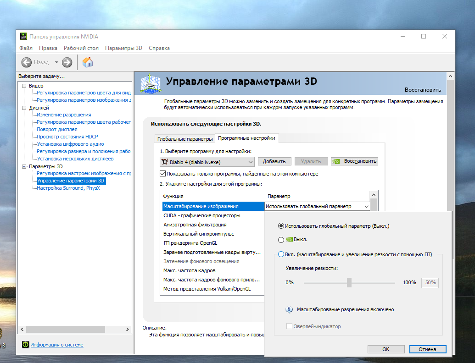Click the 3D settings cube icon in header
This screenshot has width=475, height=363.
151,83
